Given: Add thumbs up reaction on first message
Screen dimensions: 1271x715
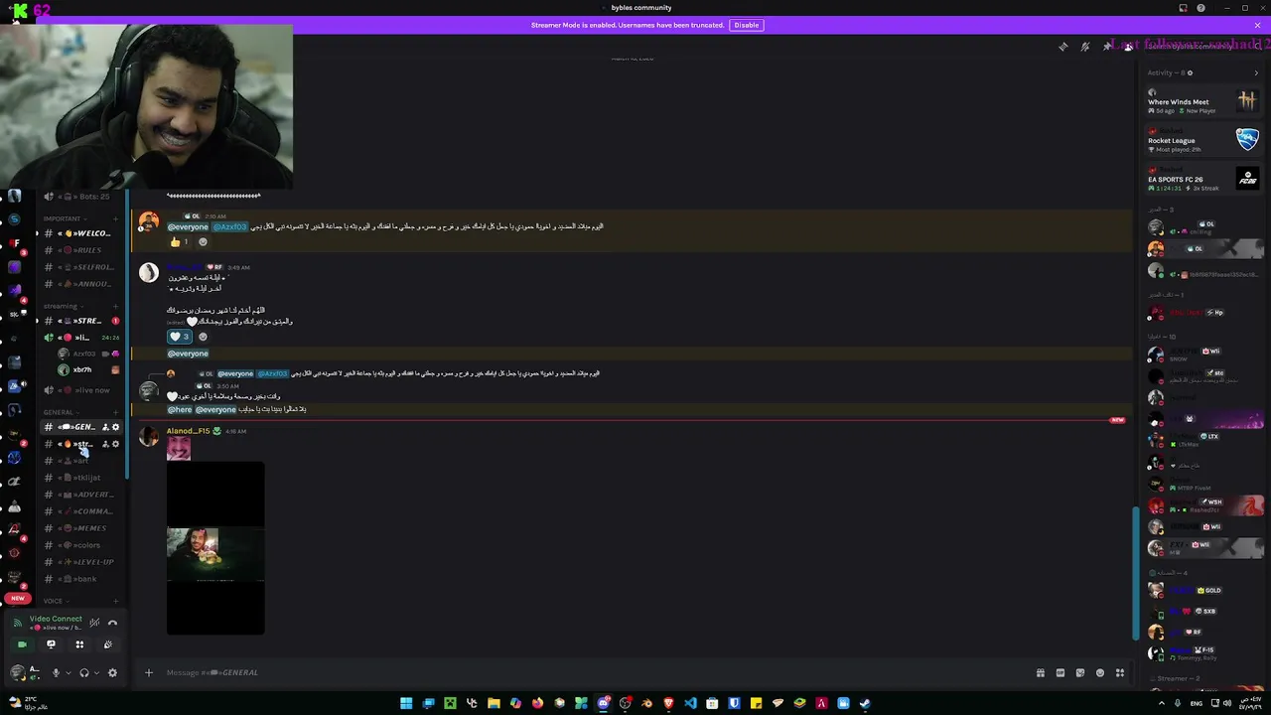Looking at the screenshot, I should coord(180,241).
